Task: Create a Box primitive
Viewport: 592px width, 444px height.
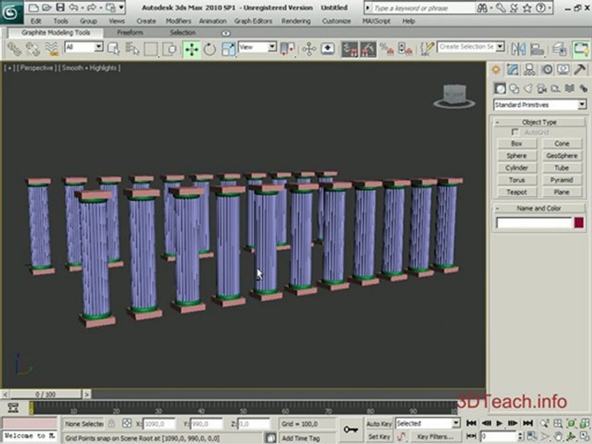Action: pos(517,144)
